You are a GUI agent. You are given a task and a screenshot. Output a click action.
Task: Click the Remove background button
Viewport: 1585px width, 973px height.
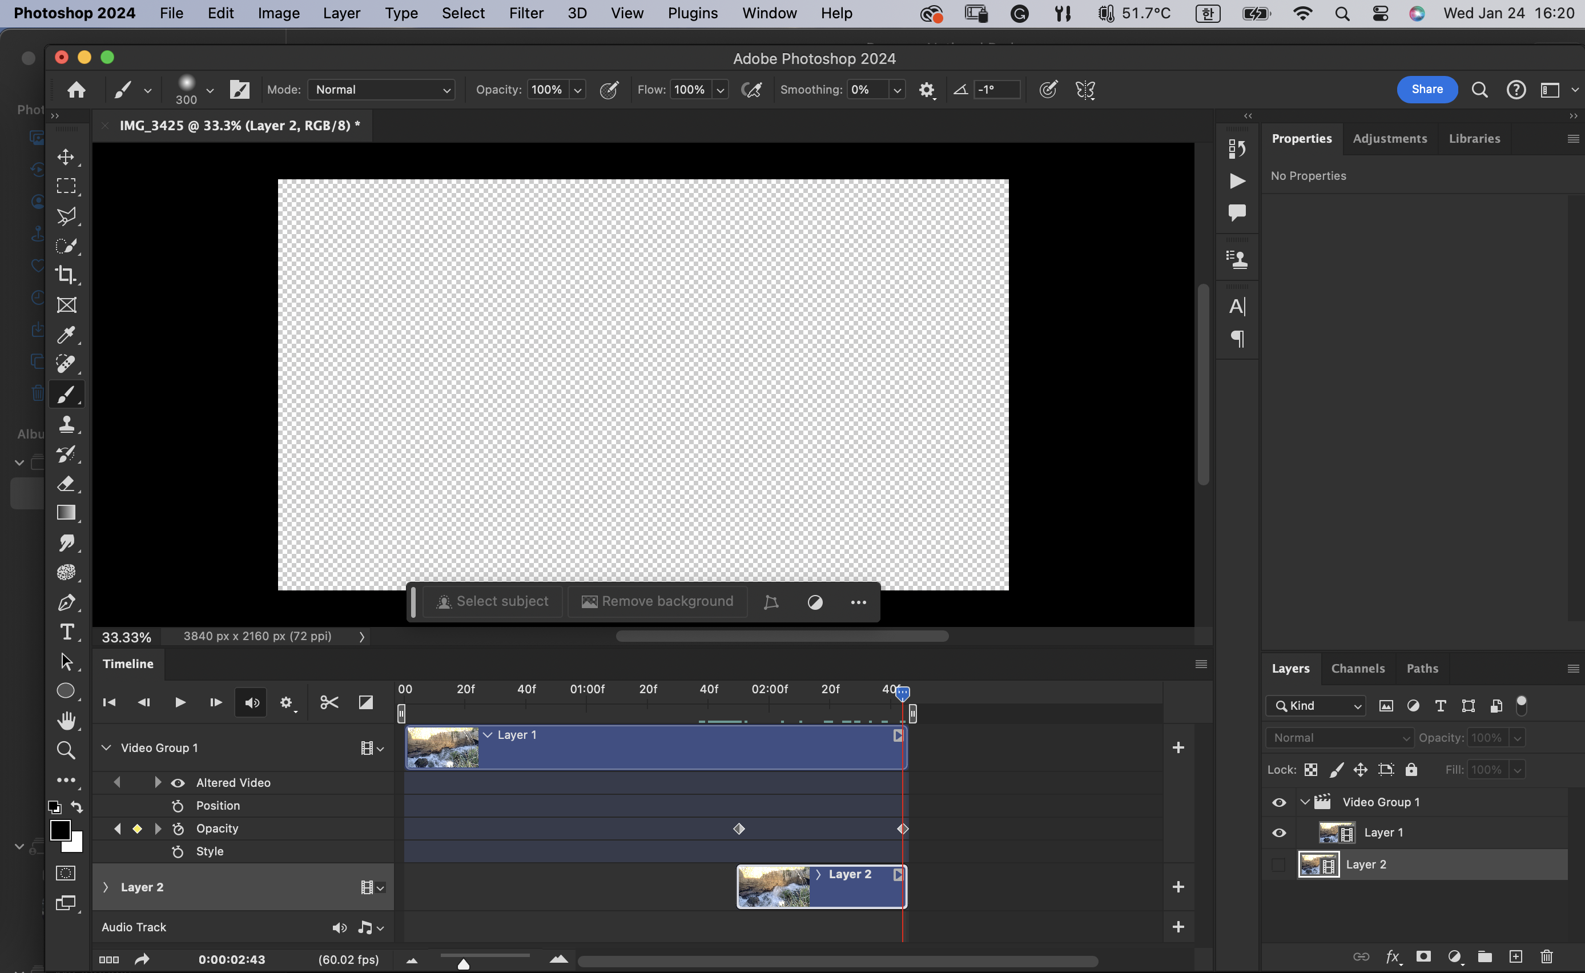[x=657, y=601]
